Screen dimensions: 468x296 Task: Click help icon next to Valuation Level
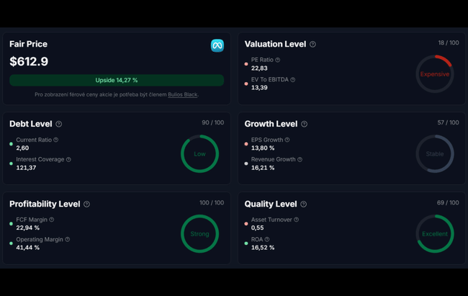click(312, 44)
